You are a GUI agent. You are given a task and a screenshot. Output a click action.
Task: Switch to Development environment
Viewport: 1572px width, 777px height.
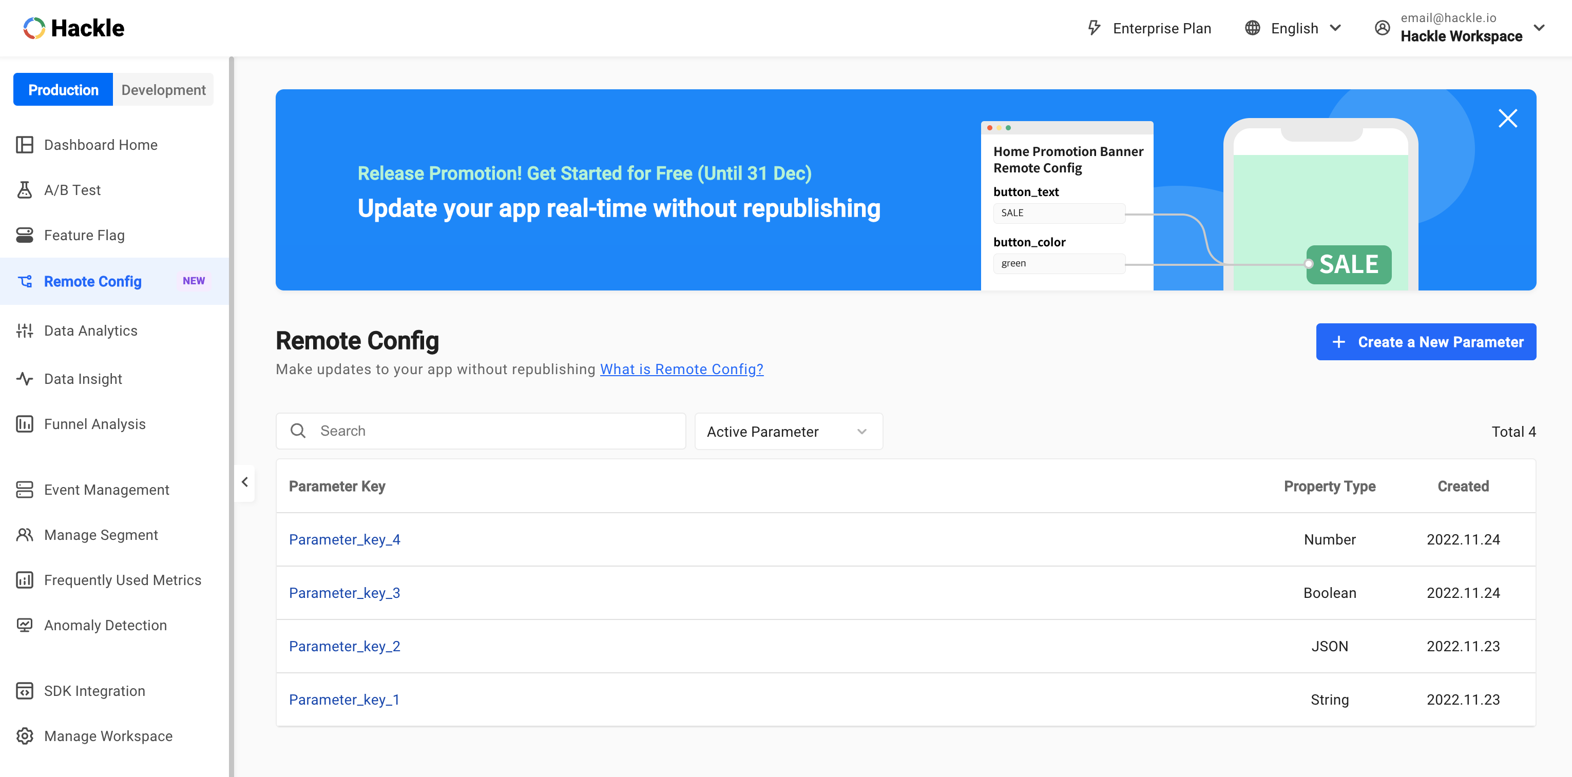tap(163, 90)
